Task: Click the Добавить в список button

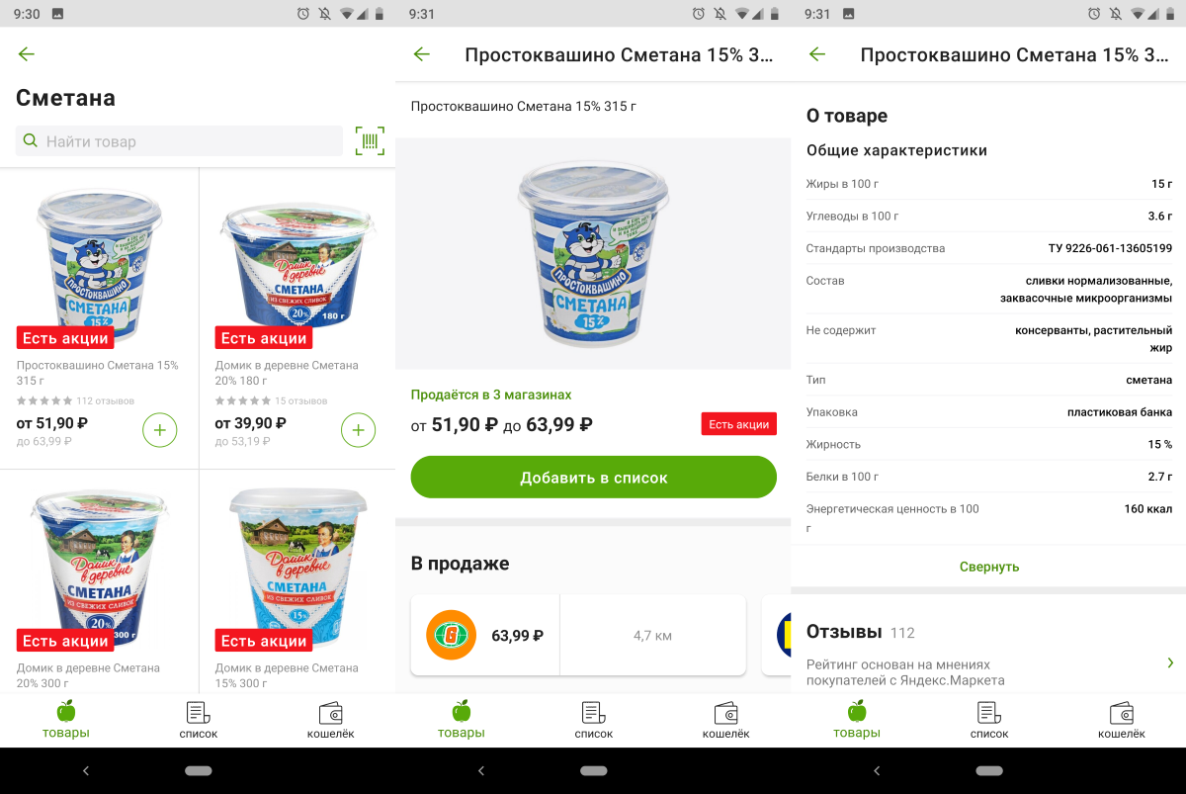Action: tap(594, 478)
